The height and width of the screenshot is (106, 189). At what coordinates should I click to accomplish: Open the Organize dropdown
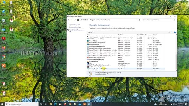[91, 32]
